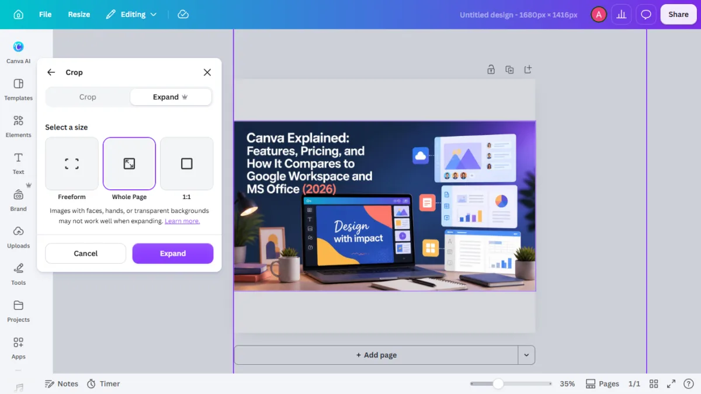701x394 pixels.
Task: Open the Timer
Action: click(x=103, y=383)
